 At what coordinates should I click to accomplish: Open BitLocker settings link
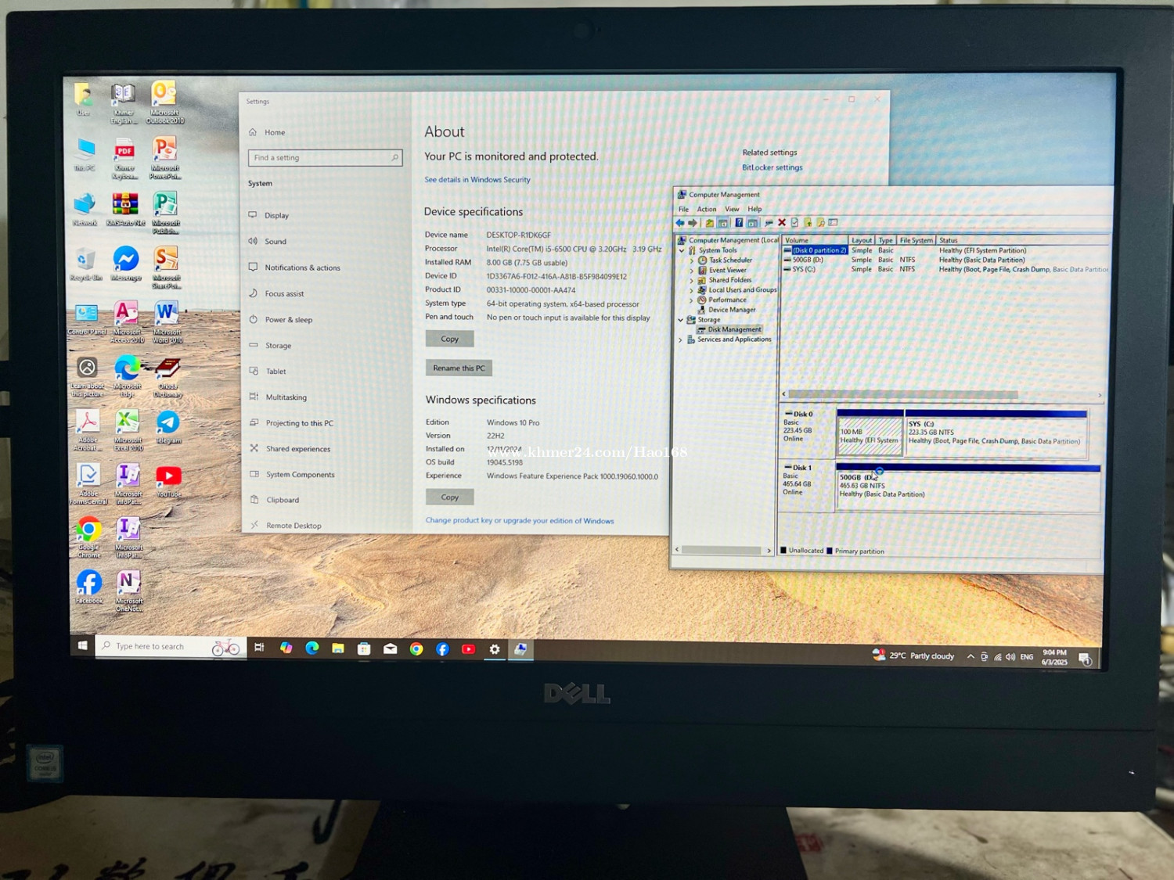pyautogui.click(x=772, y=167)
